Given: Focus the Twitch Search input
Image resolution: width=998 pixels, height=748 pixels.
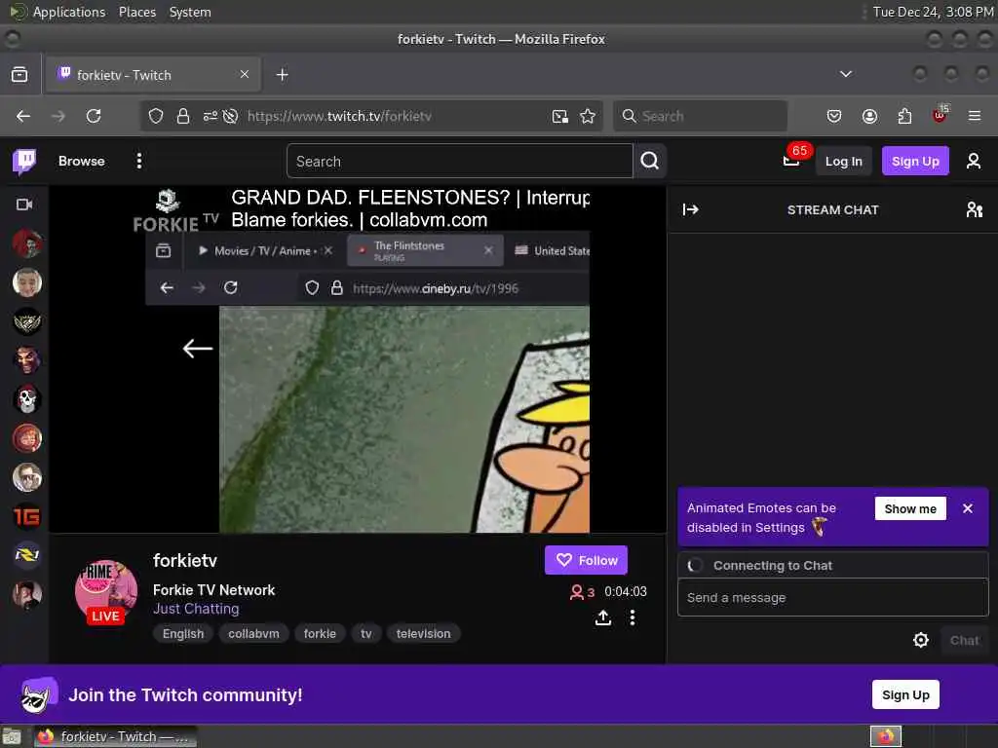Looking at the screenshot, I should (x=460, y=161).
